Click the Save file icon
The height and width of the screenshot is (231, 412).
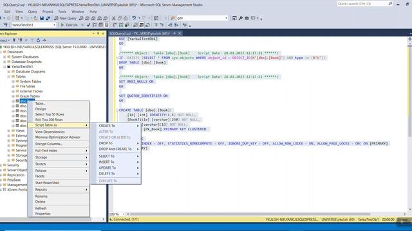click(42, 18)
